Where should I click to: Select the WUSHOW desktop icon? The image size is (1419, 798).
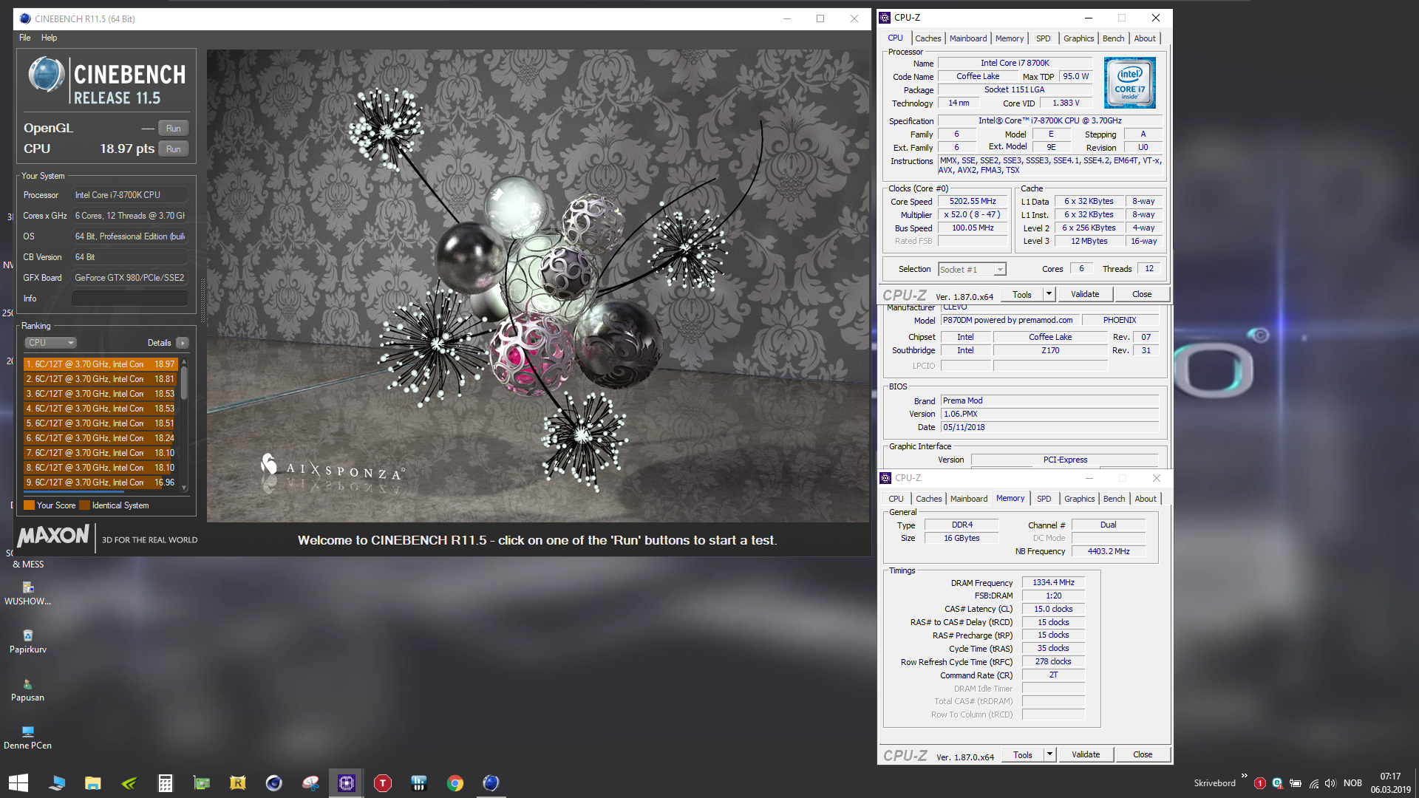click(x=28, y=593)
